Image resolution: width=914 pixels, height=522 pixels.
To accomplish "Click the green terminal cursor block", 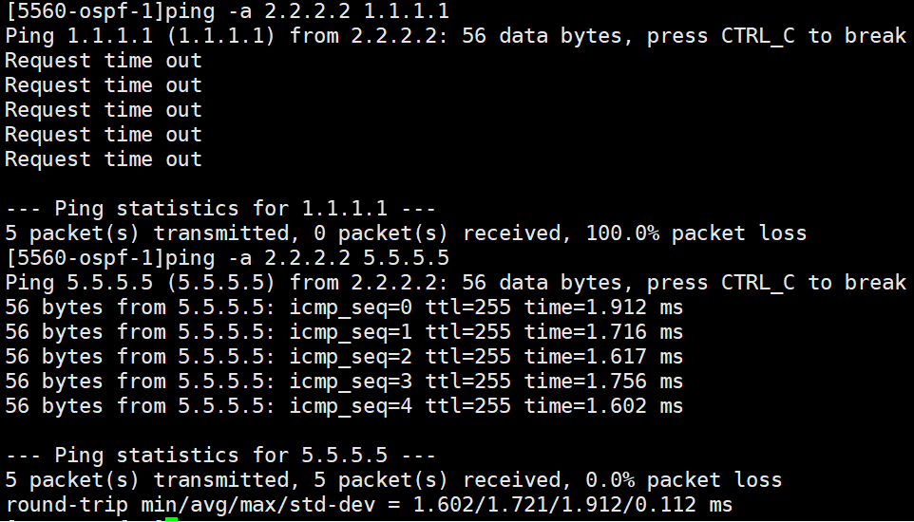I will point(171,518).
